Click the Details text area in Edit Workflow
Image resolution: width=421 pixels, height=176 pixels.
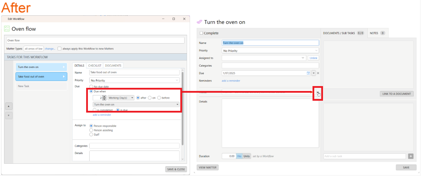tap(134, 155)
